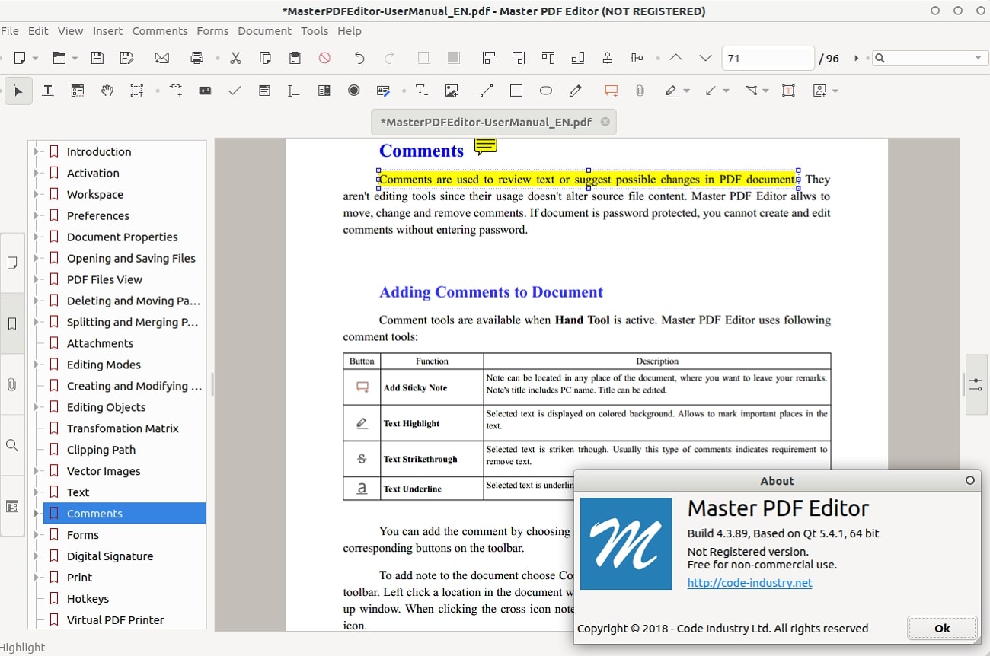
Task: Click the Attach File paperclip tool
Action: pyautogui.click(x=640, y=91)
